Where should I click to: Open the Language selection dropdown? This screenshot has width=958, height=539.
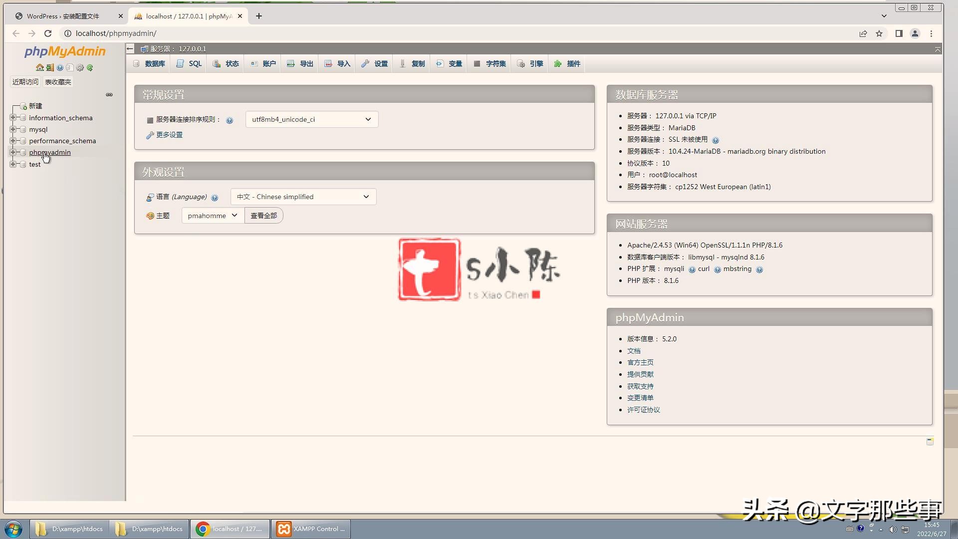[303, 197]
